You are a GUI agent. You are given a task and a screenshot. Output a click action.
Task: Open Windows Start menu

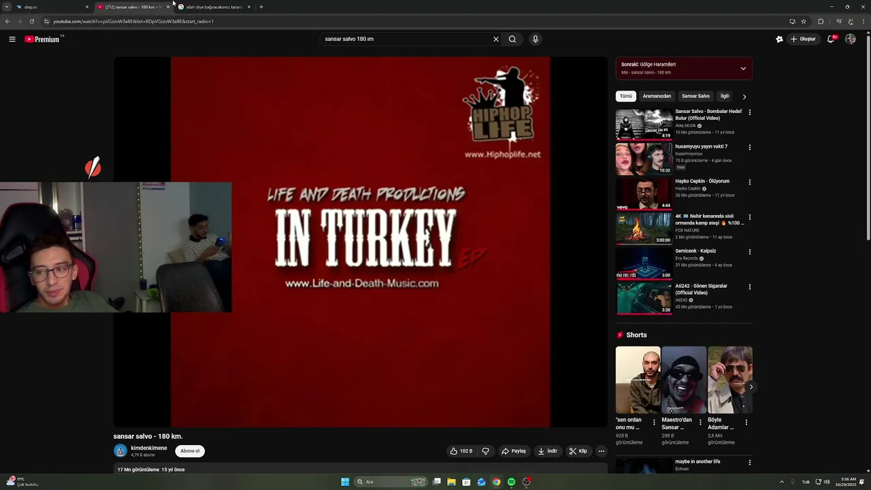pos(345,482)
